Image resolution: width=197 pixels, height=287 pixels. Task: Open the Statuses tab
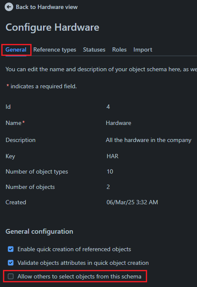pos(94,49)
